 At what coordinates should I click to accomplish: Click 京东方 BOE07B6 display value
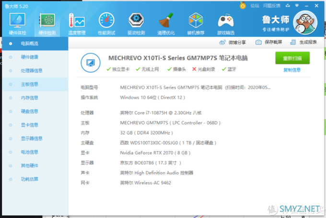(x=151, y=163)
